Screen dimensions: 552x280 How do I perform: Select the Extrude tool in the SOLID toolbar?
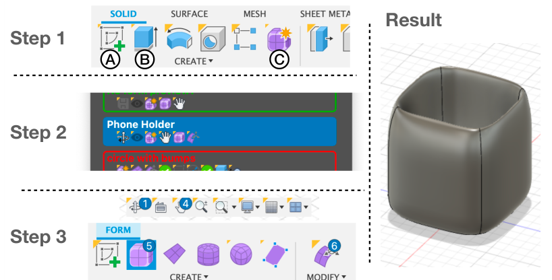coord(145,38)
